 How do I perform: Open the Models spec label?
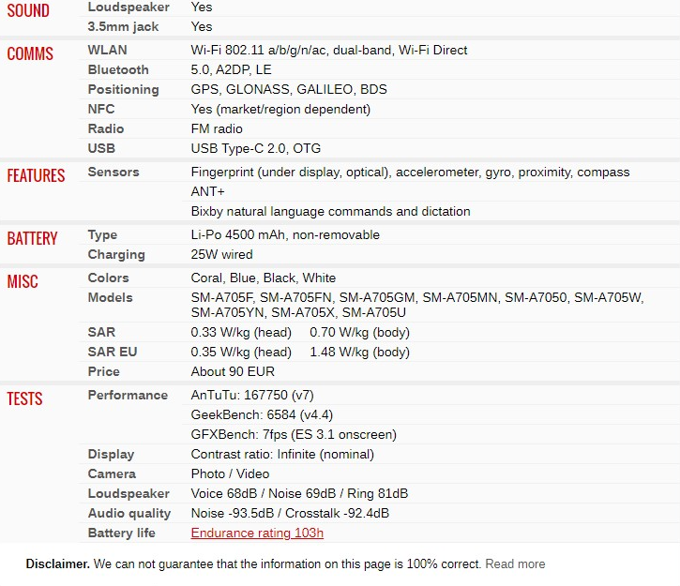point(111,297)
